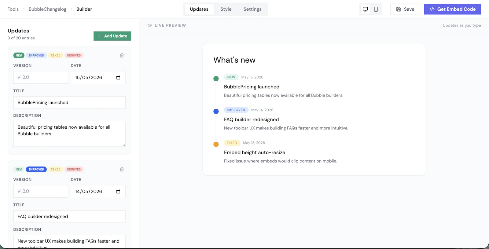The height and width of the screenshot is (249, 489).
Task: Select FIXED tag in first entry
Action: (x=56, y=55)
